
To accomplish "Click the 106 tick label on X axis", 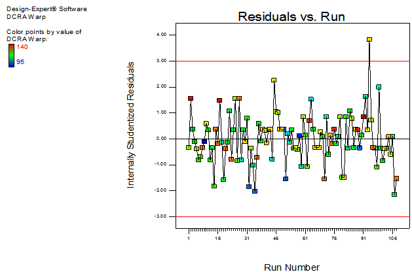I will pyautogui.click(x=392, y=239).
